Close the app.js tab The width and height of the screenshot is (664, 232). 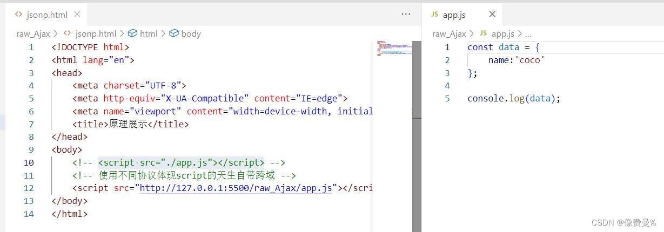tap(492, 14)
